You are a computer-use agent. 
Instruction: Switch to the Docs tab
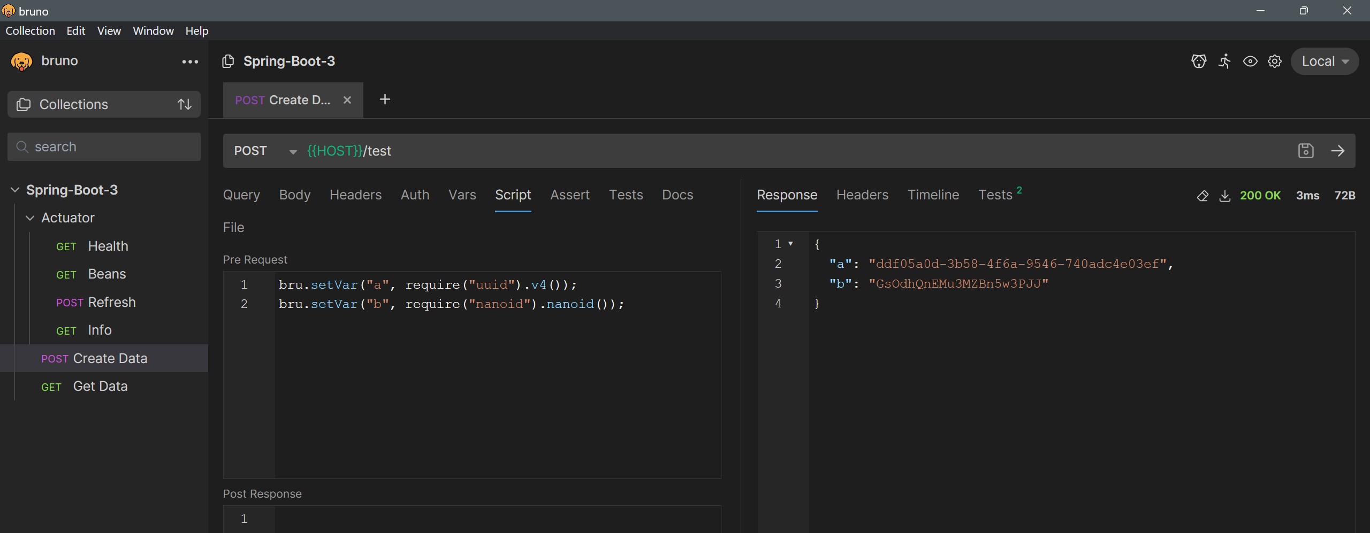click(x=678, y=195)
